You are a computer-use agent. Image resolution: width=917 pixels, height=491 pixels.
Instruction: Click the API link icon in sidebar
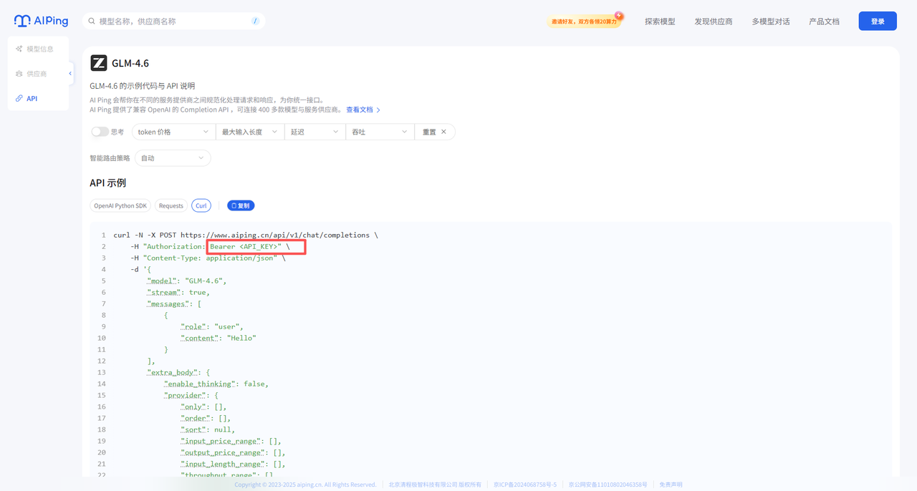point(19,99)
